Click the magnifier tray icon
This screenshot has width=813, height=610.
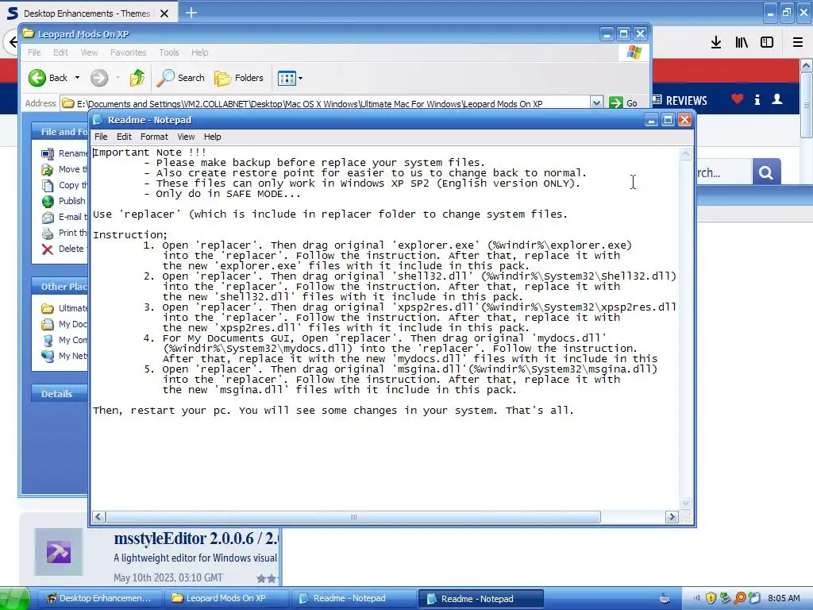click(x=740, y=598)
